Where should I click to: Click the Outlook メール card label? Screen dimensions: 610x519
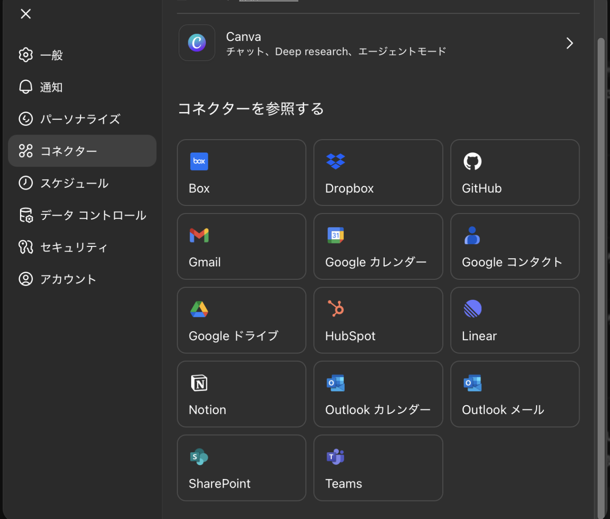tap(503, 410)
